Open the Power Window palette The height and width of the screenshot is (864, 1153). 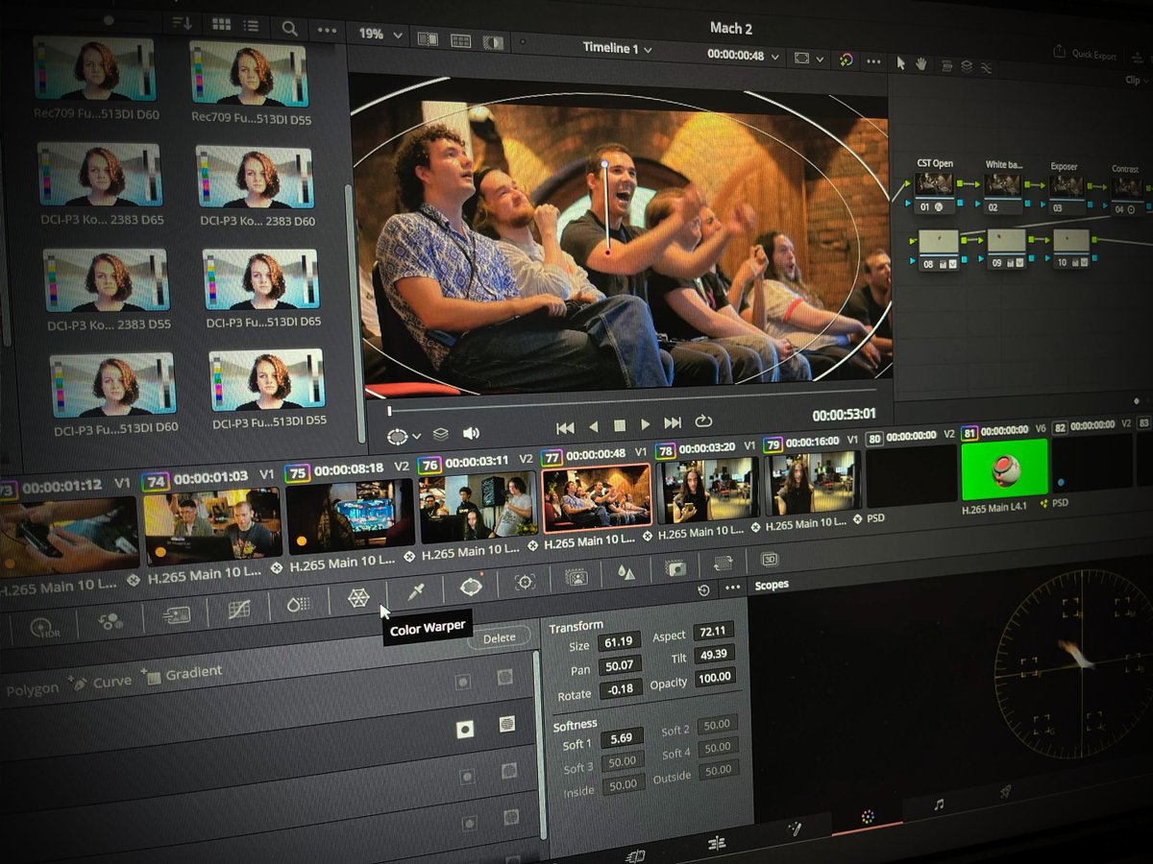click(x=470, y=586)
